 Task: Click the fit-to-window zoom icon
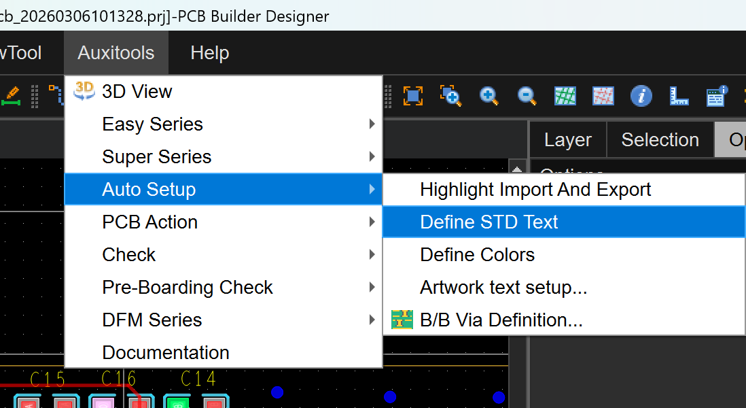click(x=412, y=96)
